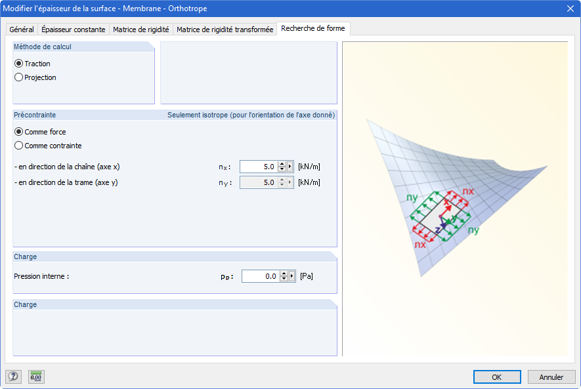Close the Modifier l'épaisseur dialog
The height and width of the screenshot is (389, 581).
(570, 9)
